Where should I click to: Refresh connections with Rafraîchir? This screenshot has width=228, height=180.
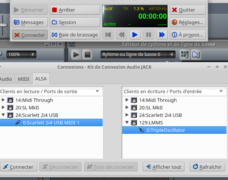(x=207, y=167)
